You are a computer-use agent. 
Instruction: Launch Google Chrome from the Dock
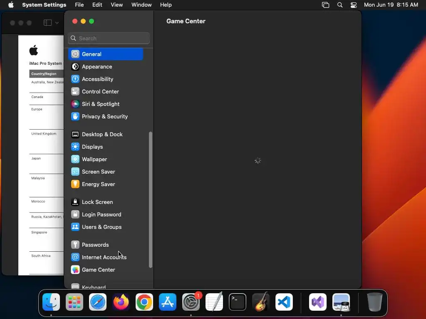tap(144, 302)
